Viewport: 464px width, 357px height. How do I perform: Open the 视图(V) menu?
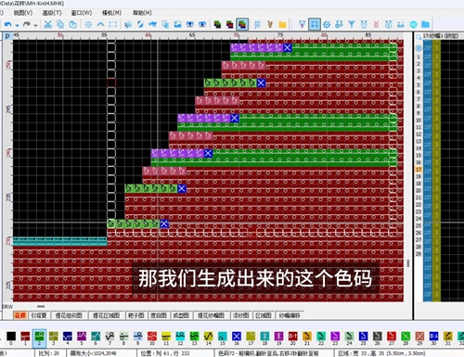click(x=22, y=13)
